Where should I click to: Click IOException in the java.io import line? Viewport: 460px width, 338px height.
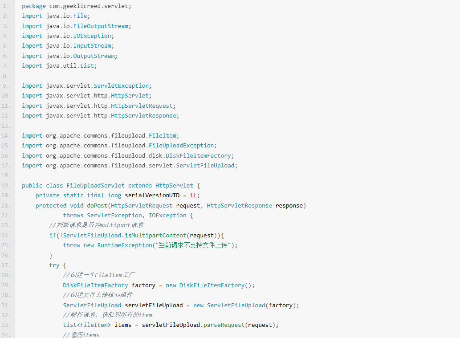click(x=92, y=36)
